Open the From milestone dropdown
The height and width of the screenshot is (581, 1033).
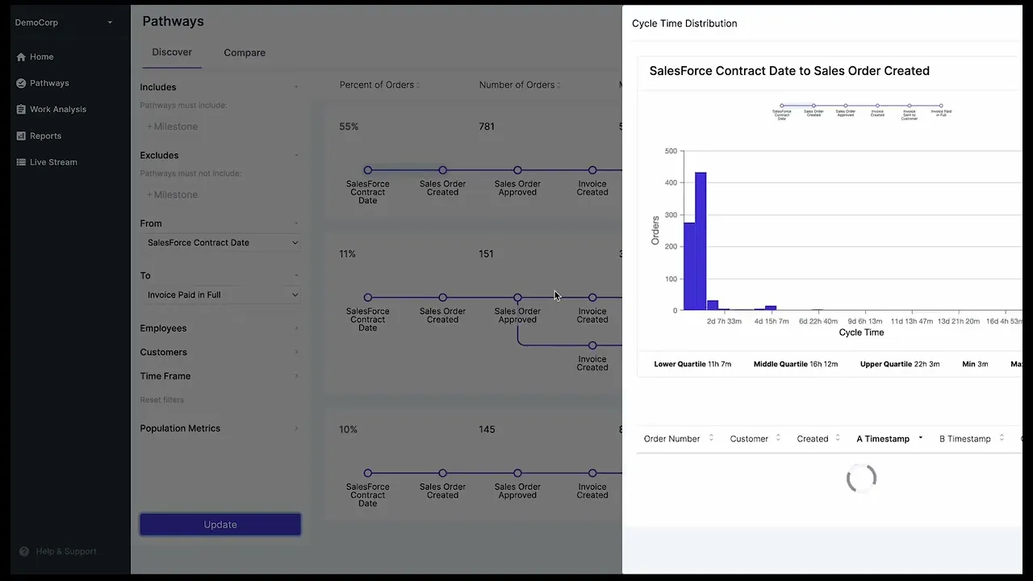tap(220, 243)
